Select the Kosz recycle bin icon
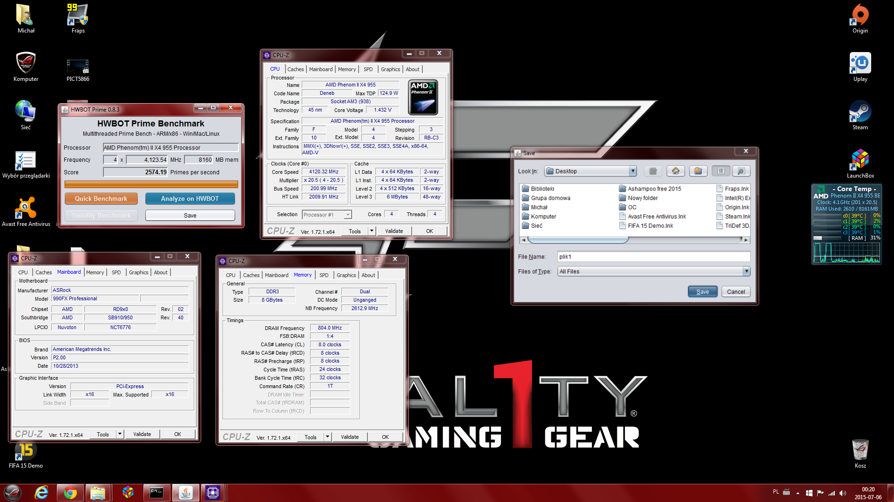This screenshot has width=894, height=502. (x=860, y=454)
